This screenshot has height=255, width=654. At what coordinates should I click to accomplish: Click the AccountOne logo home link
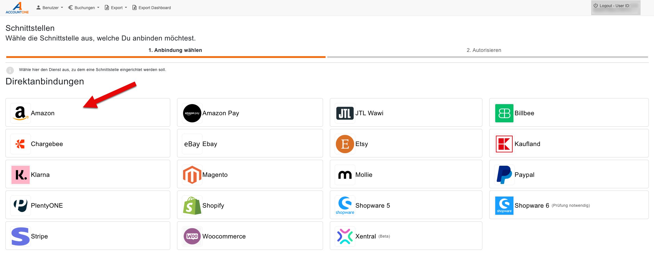(x=17, y=8)
